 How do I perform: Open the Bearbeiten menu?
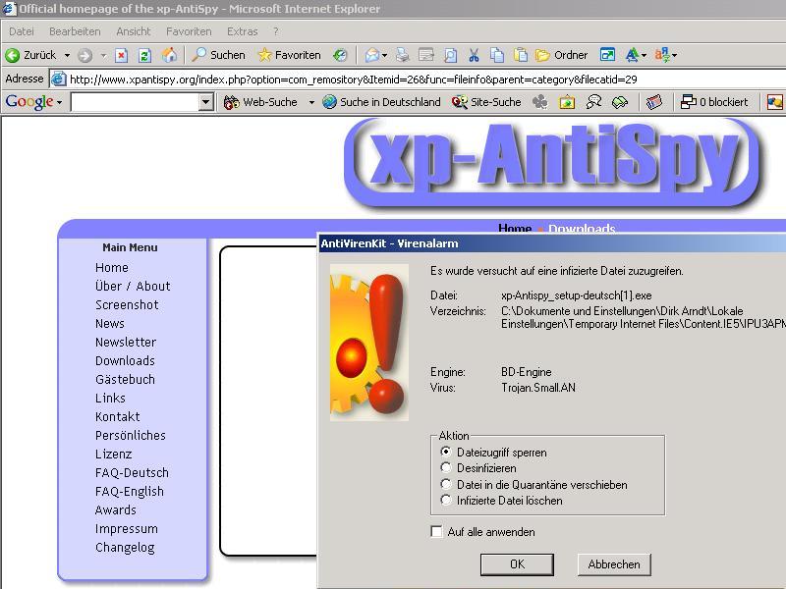pyautogui.click(x=76, y=31)
